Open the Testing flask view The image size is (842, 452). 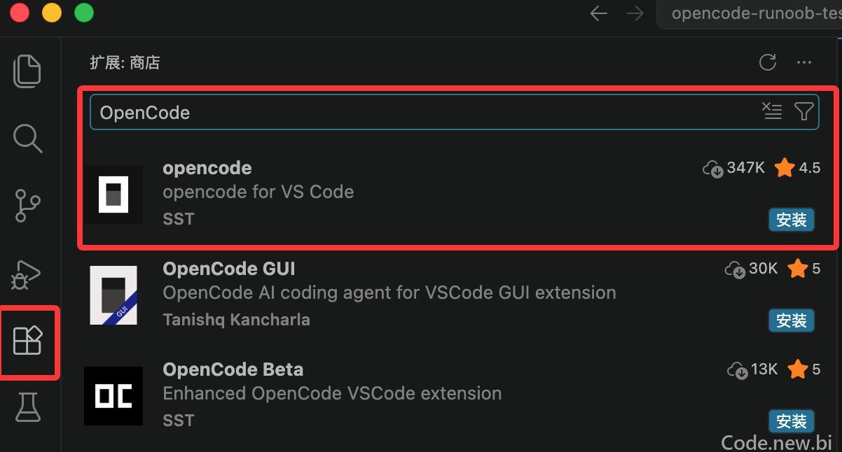tap(28, 407)
